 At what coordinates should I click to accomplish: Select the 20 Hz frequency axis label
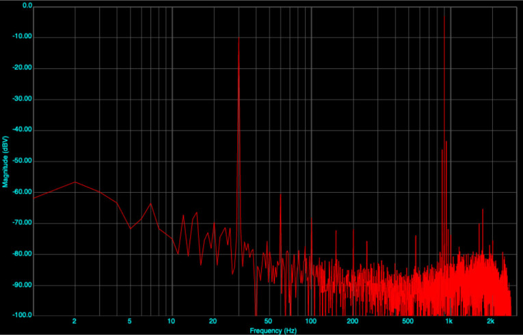(x=213, y=321)
